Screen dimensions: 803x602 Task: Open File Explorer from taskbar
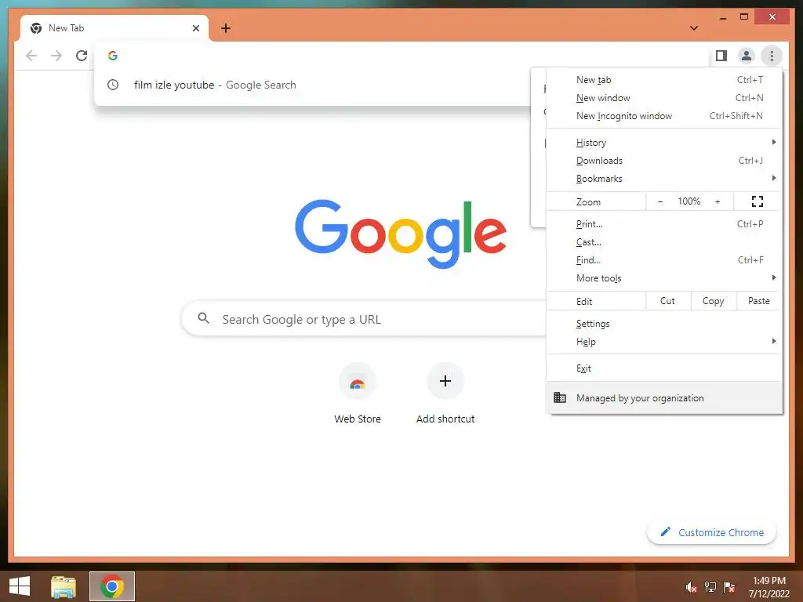click(63, 586)
